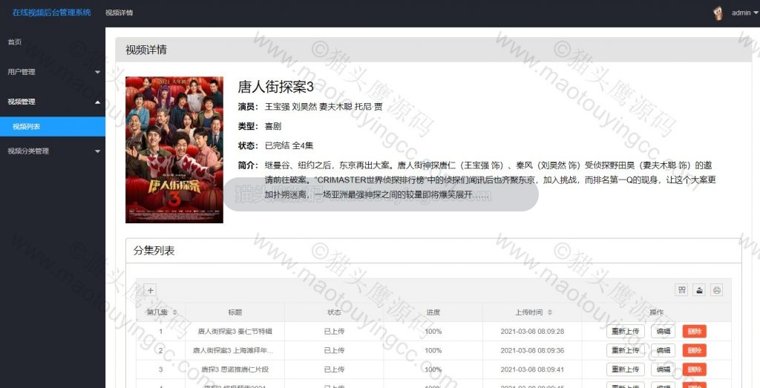Click the 进度 column header

click(433, 312)
